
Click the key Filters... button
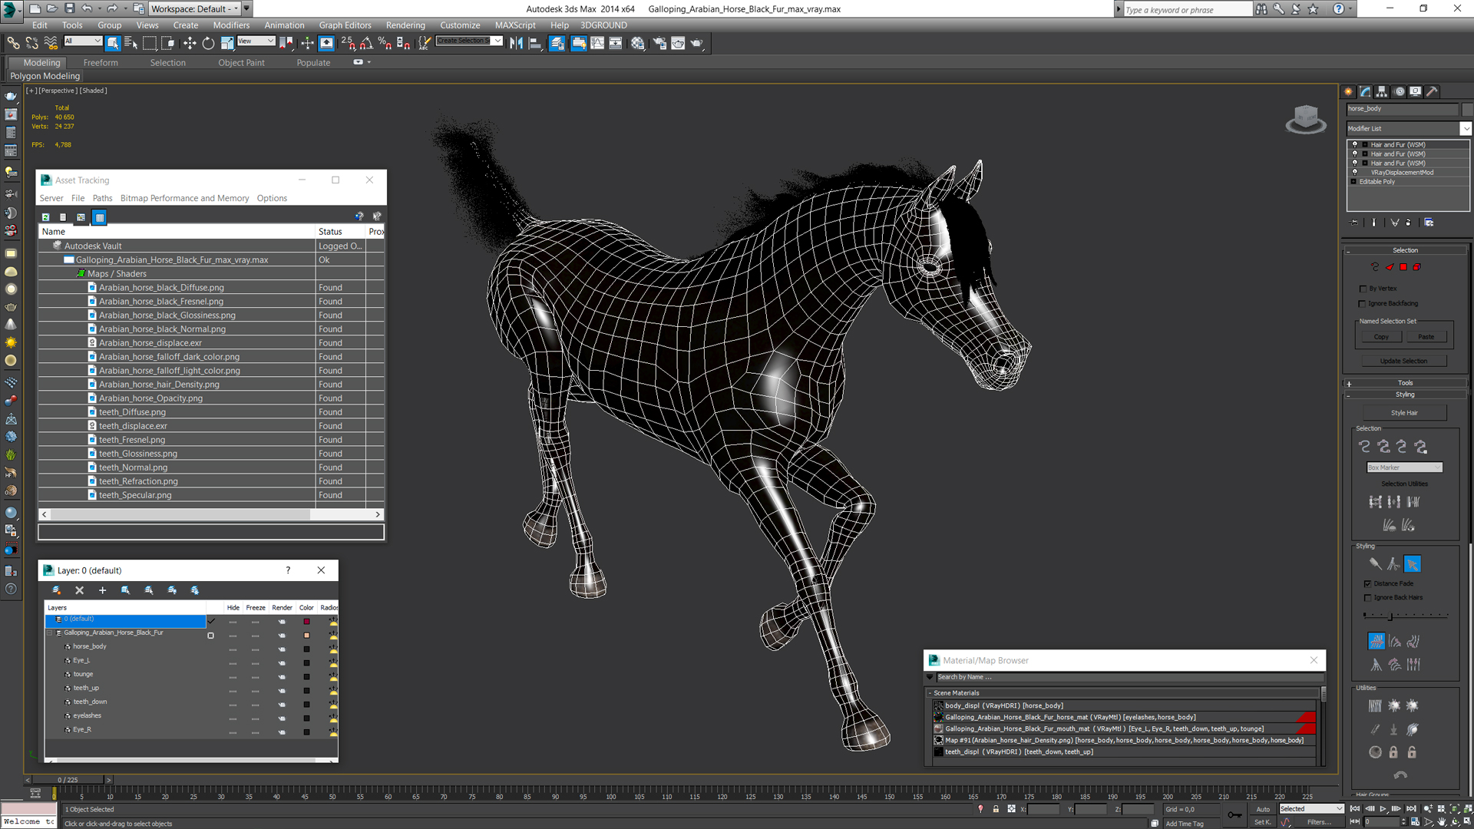pyautogui.click(x=1319, y=822)
